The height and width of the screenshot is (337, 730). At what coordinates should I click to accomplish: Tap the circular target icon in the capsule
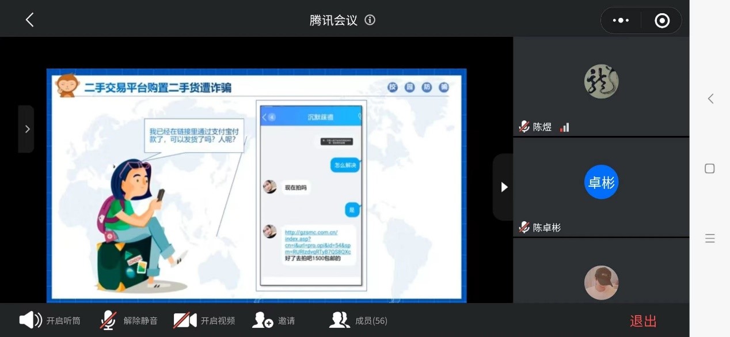(662, 21)
